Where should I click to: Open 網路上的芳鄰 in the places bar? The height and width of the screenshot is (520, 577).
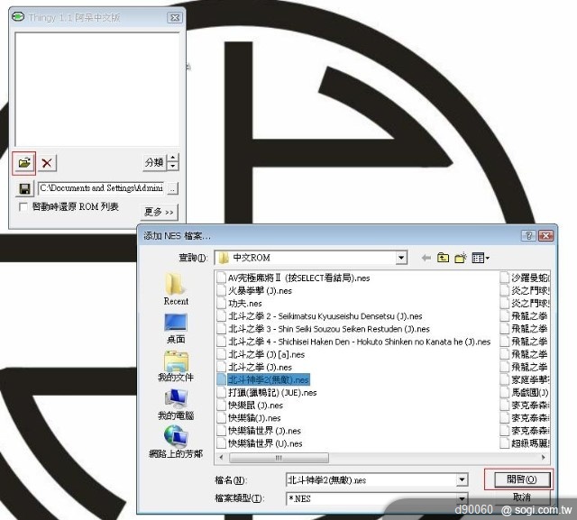point(176,442)
